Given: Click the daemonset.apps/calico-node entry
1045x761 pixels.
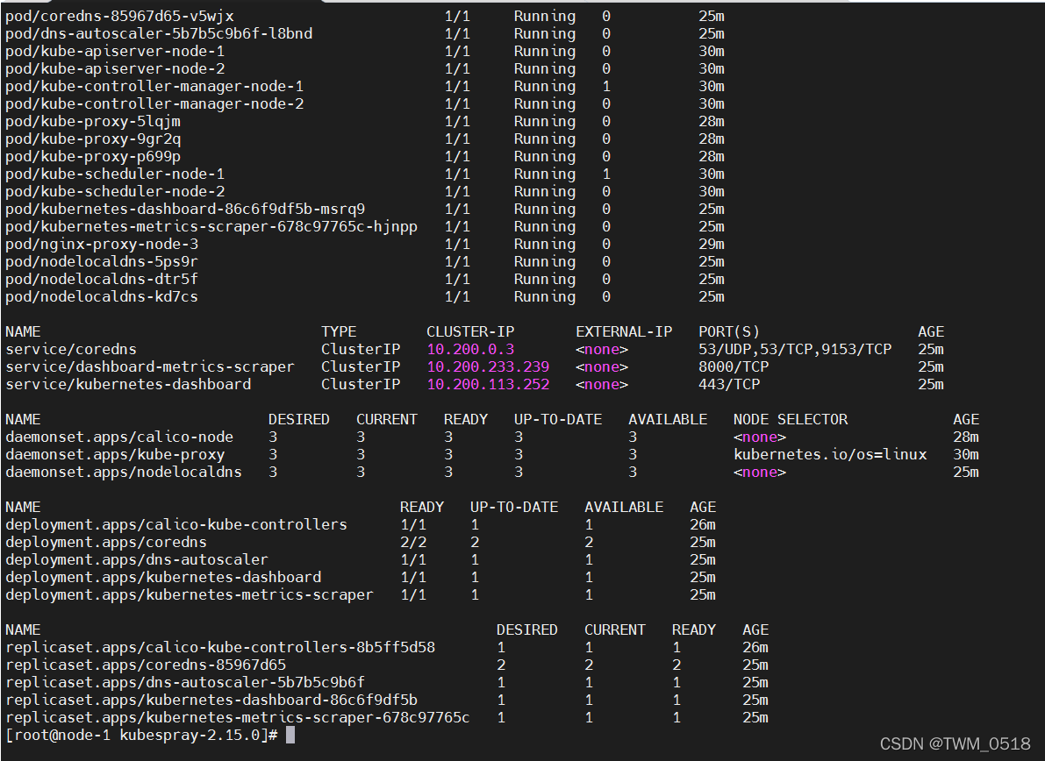Looking at the screenshot, I should point(119,437).
